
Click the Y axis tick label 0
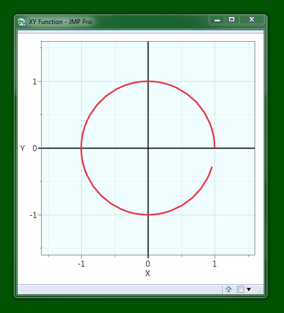point(35,148)
